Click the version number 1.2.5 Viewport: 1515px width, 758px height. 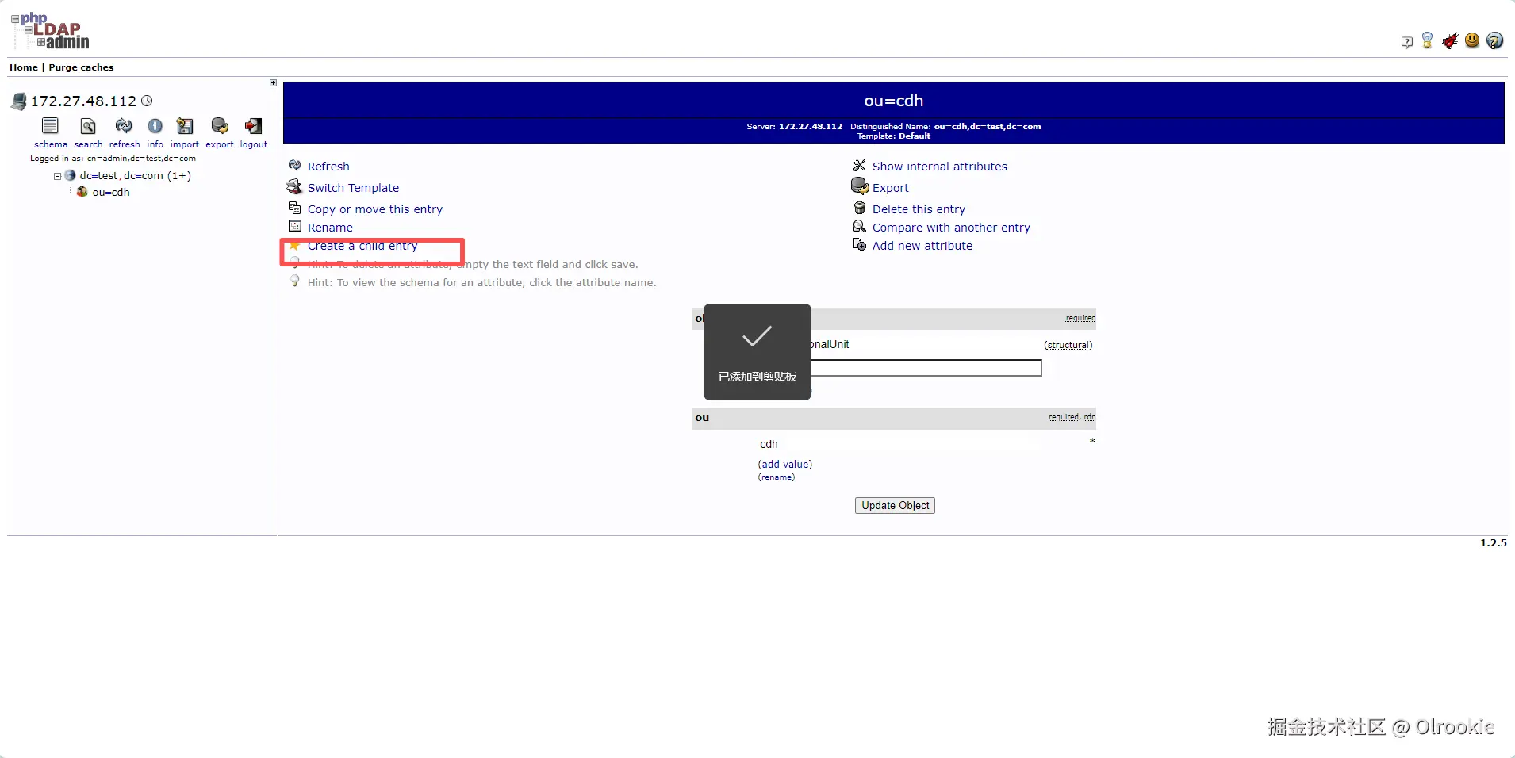pos(1494,543)
